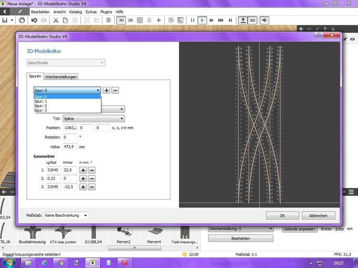Choose Spur: 2 from the dropdown list
358x268 pixels.
coord(67,106)
